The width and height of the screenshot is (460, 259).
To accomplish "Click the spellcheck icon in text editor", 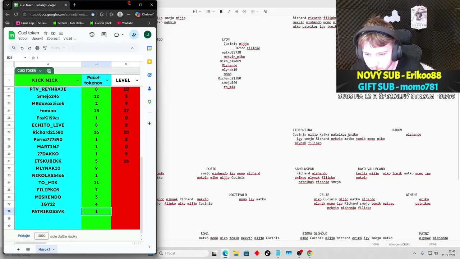I will [x=265, y=12].
